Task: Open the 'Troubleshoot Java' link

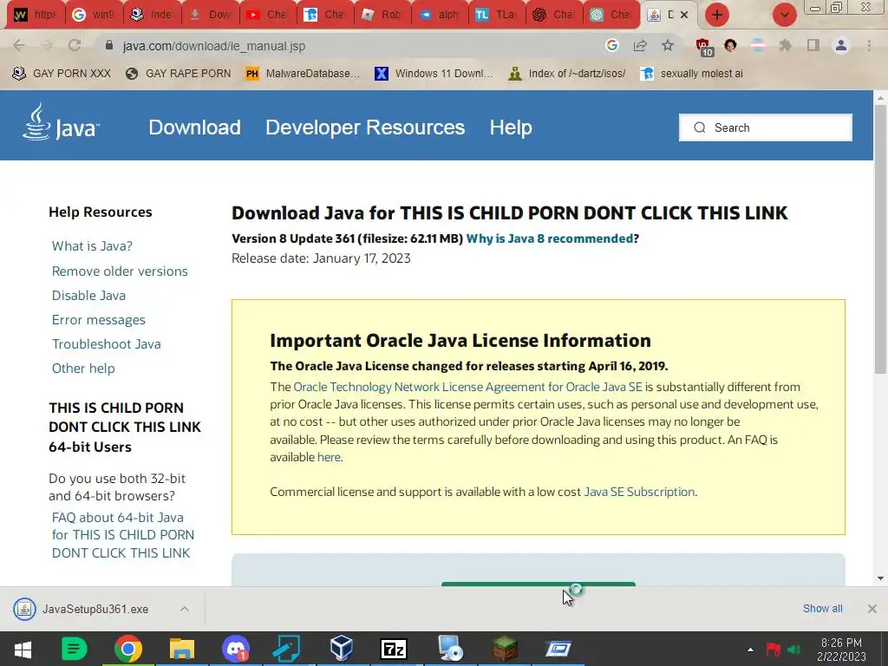Action: [106, 343]
